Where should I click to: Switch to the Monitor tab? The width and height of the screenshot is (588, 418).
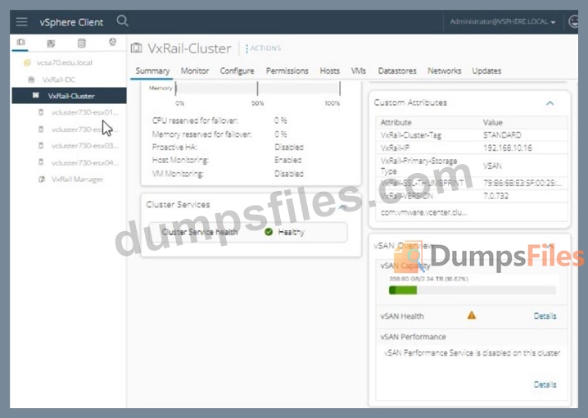(x=195, y=71)
